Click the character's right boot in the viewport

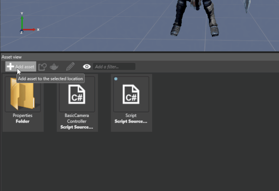[x=214, y=30]
